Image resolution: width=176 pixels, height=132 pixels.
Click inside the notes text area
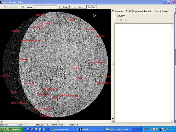143,73
